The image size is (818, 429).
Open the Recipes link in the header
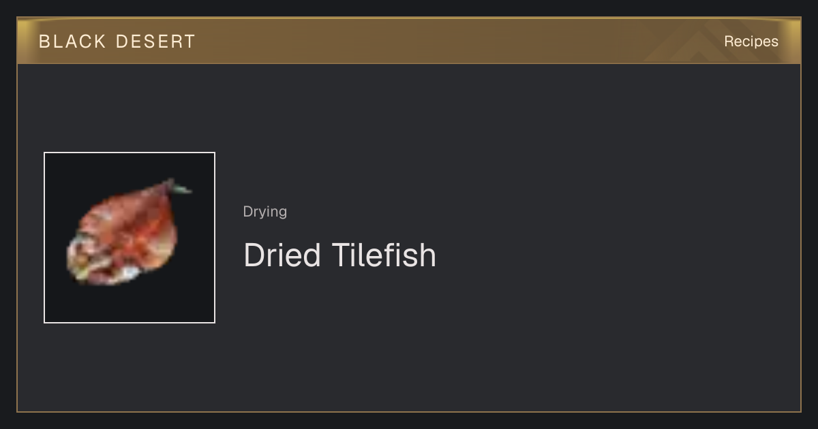coord(751,42)
